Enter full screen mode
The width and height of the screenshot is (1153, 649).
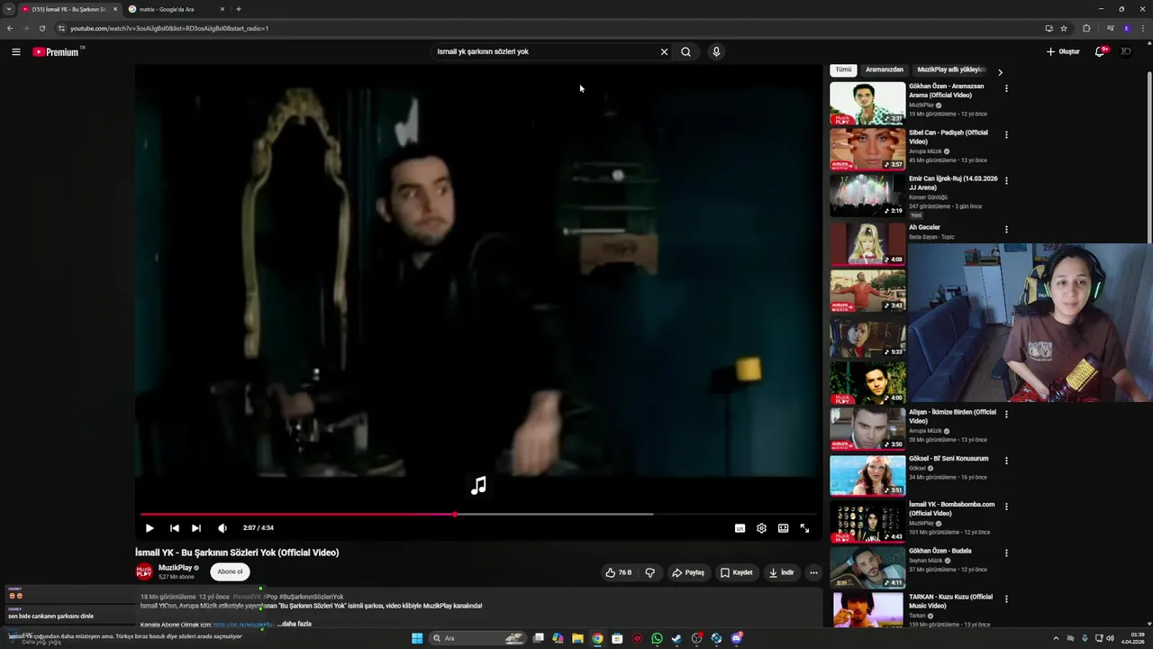coord(804,528)
